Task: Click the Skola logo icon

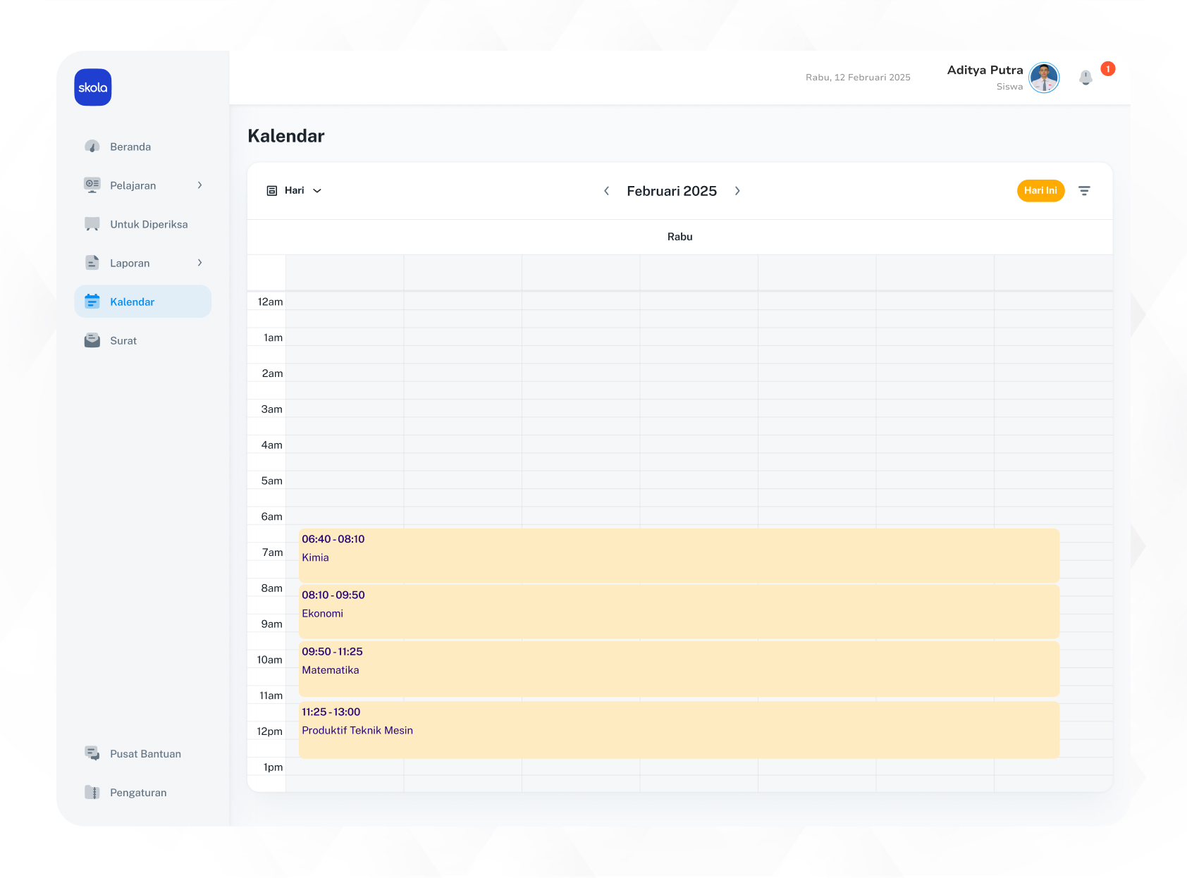Action: [93, 87]
